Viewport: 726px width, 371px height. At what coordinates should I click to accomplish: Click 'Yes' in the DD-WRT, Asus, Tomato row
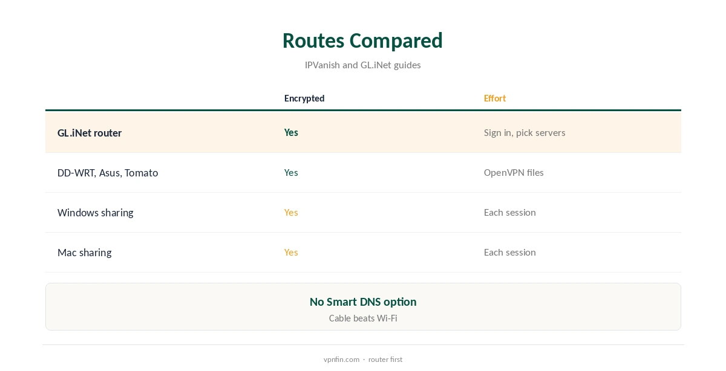click(291, 172)
